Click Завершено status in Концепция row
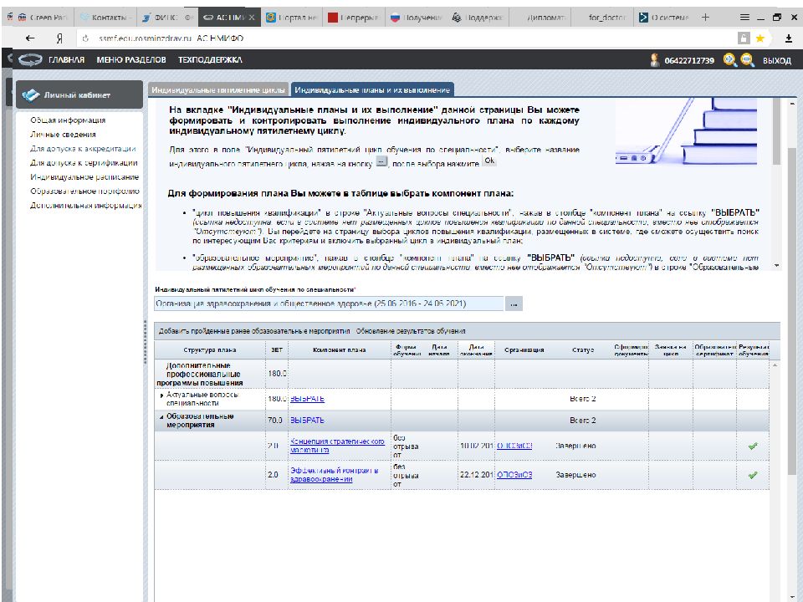Viewport: 803px width, 602px height. click(x=575, y=446)
